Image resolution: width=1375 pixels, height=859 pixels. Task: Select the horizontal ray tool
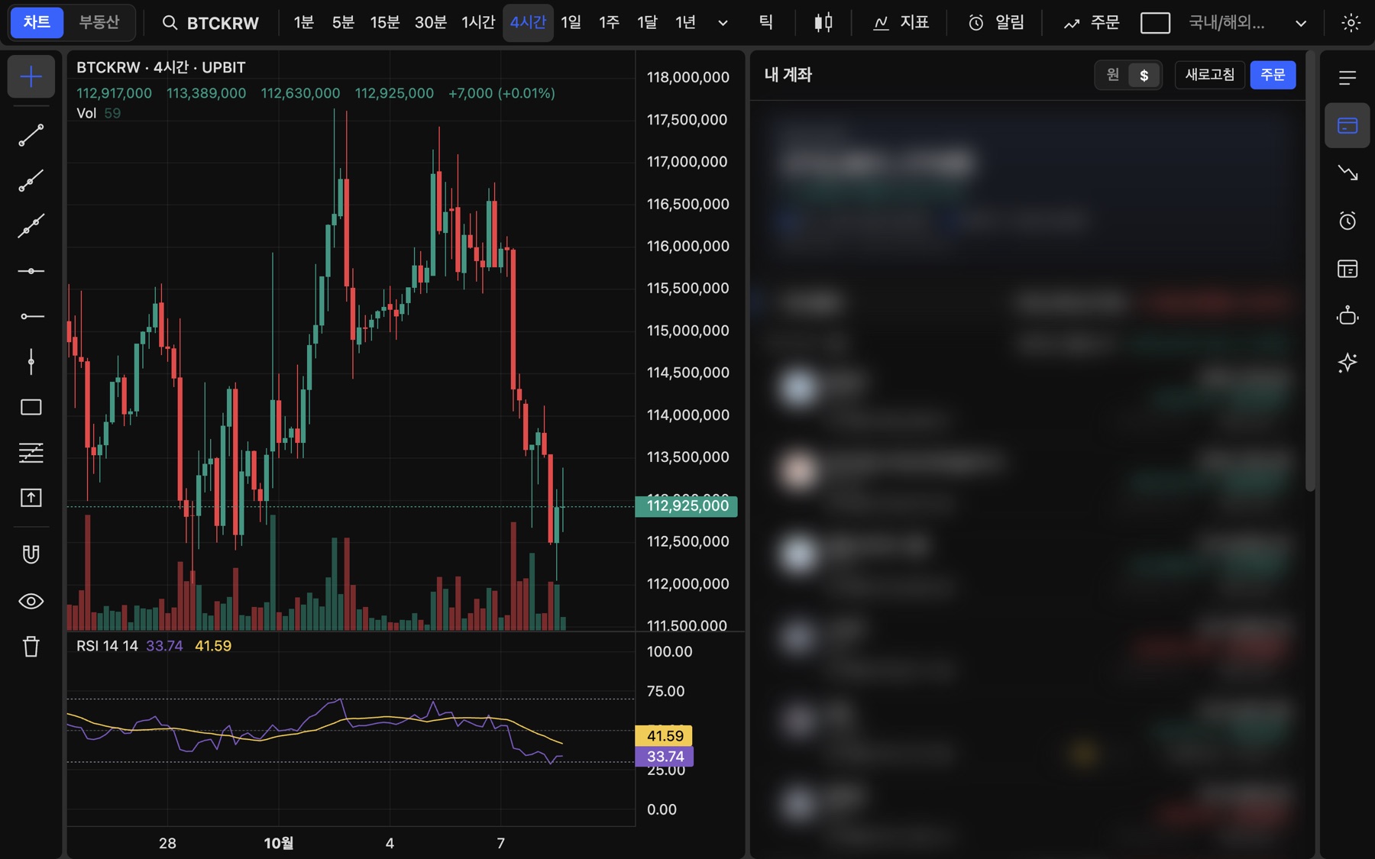31,316
